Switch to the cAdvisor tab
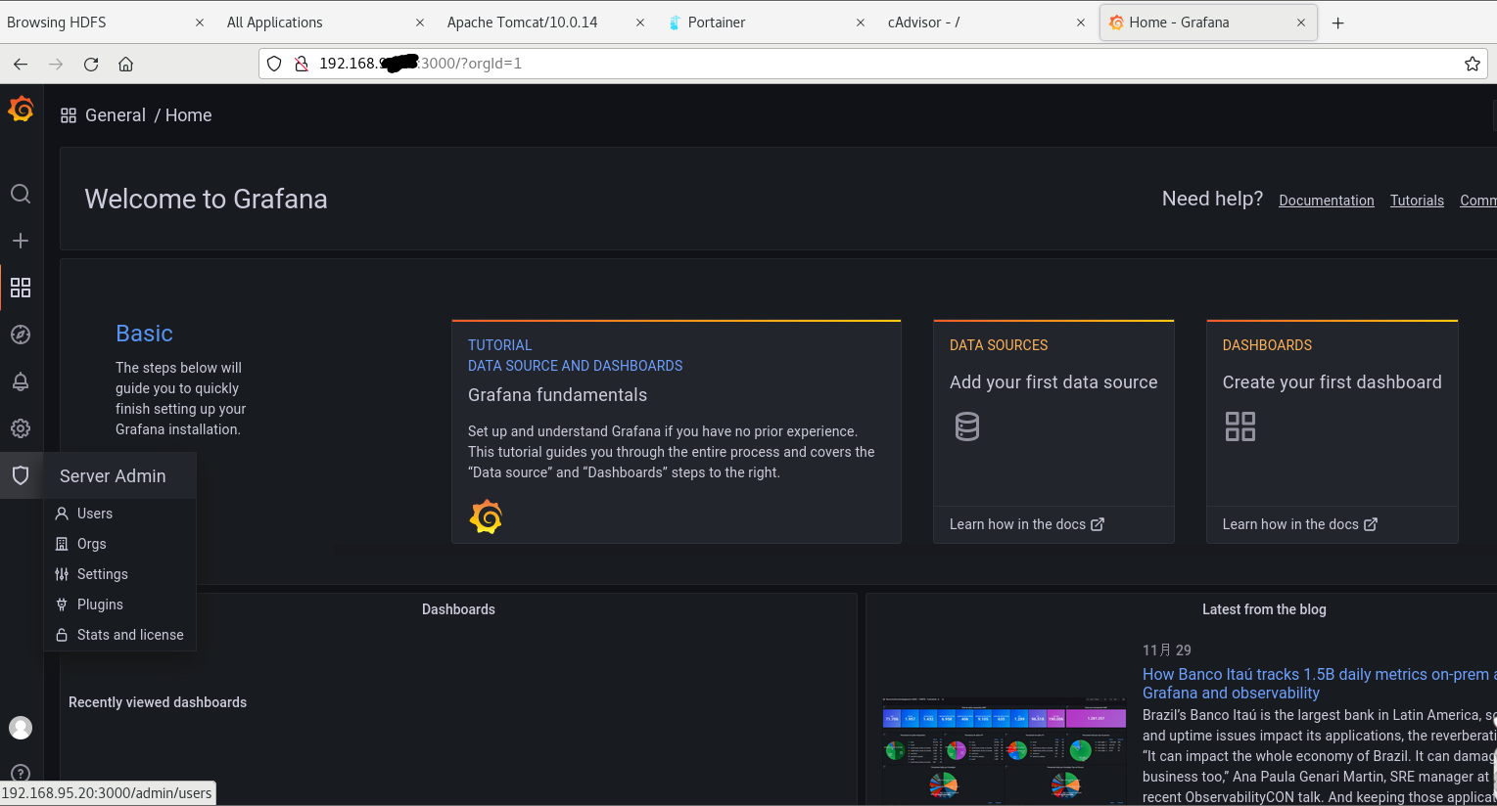 point(986,22)
